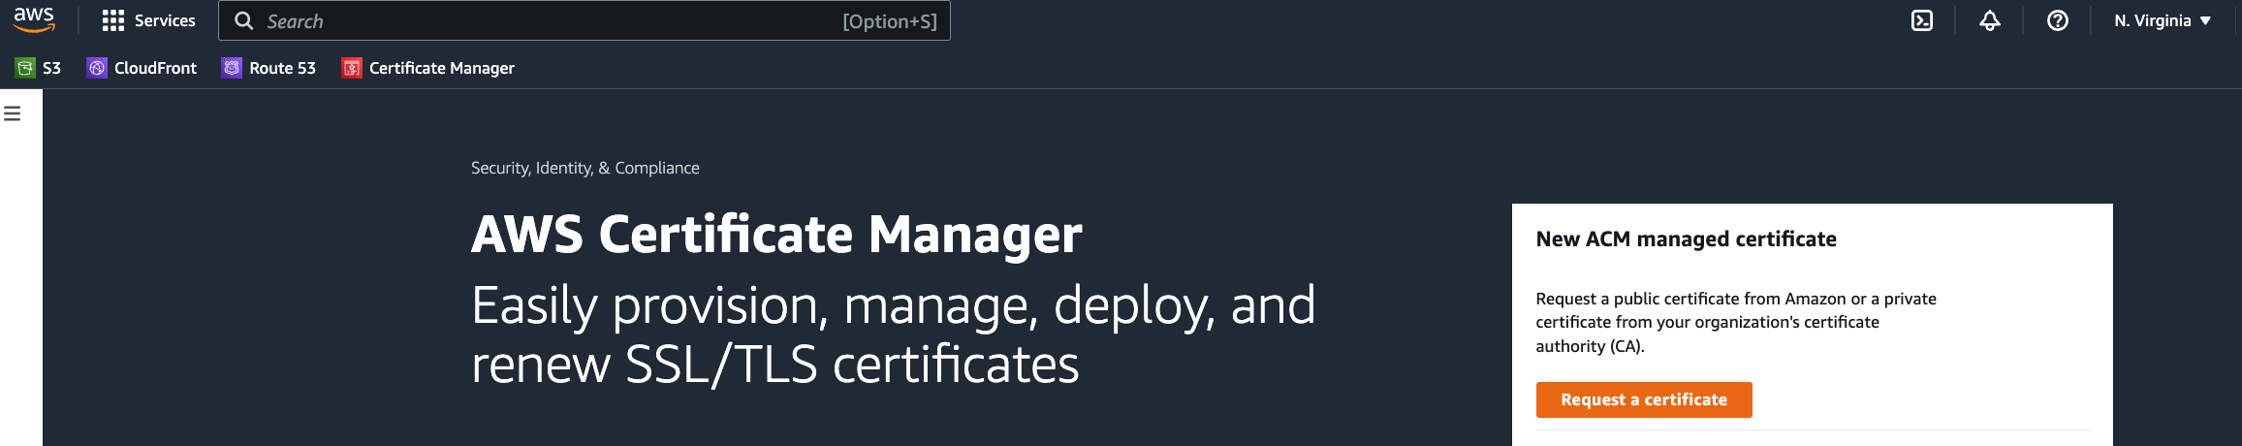Open the Route 53 favorites bar shortcut
This screenshot has height=446, width=2242.
(x=282, y=68)
